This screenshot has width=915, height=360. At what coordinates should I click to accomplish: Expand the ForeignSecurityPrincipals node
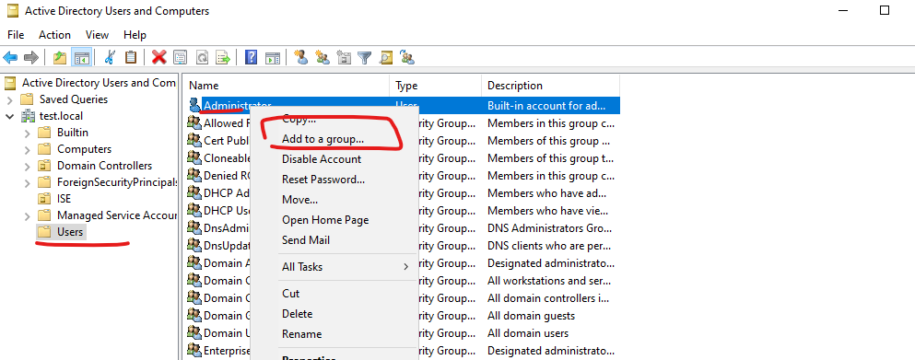pyautogui.click(x=28, y=182)
